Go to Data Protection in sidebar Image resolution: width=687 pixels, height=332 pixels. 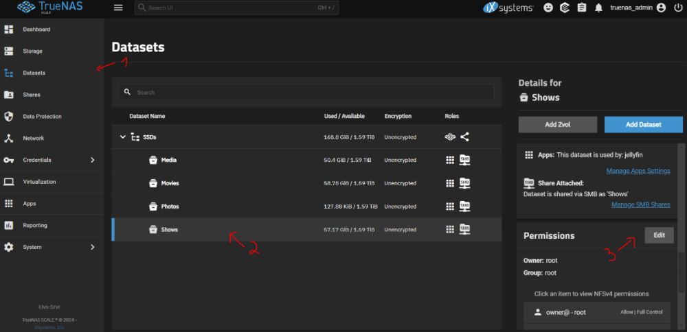[x=42, y=117]
